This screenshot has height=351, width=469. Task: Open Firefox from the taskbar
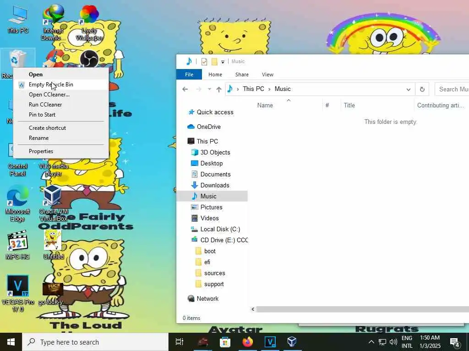pyautogui.click(x=248, y=342)
